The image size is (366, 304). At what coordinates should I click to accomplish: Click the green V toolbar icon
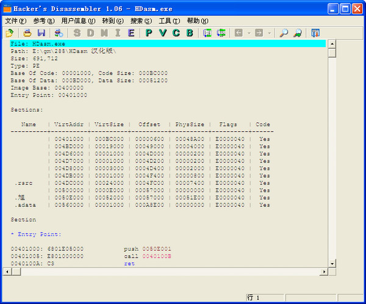(163, 33)
